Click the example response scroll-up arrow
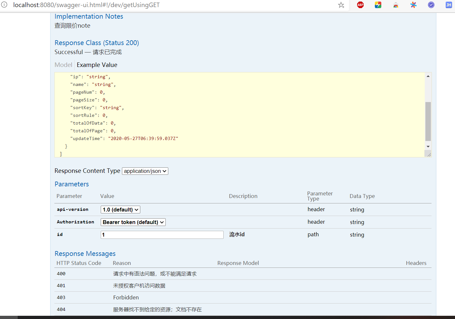The width and height of the screenshot is (455, 319). click(x=428, y=76)
